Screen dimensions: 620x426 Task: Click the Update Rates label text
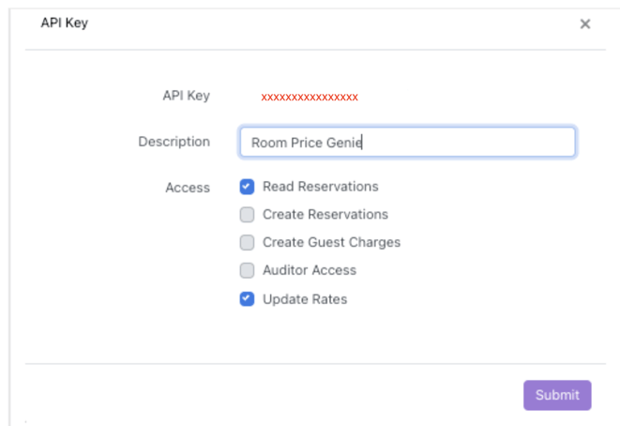304,299
